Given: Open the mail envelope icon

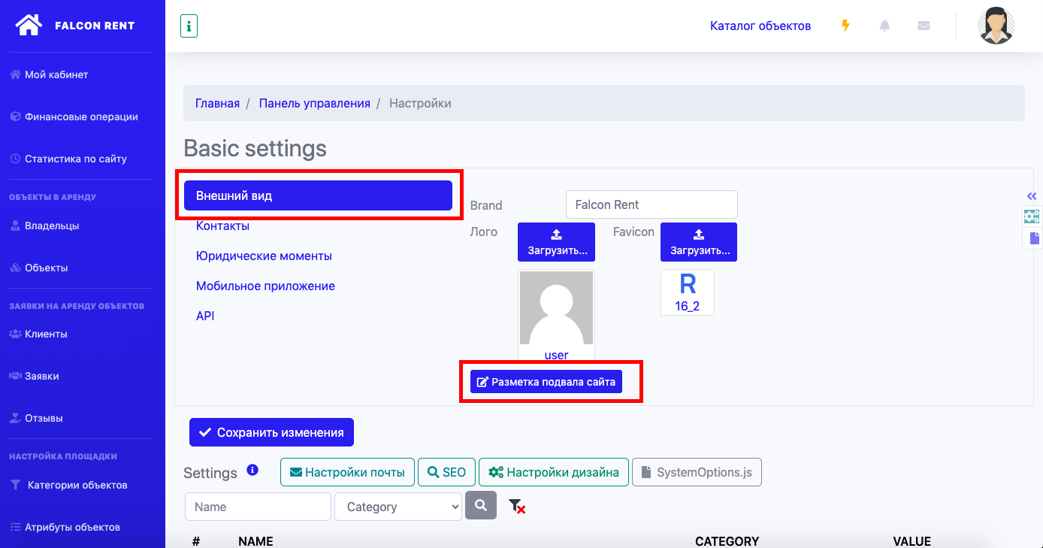Looking at the screenshot, I should coord(924,26).
